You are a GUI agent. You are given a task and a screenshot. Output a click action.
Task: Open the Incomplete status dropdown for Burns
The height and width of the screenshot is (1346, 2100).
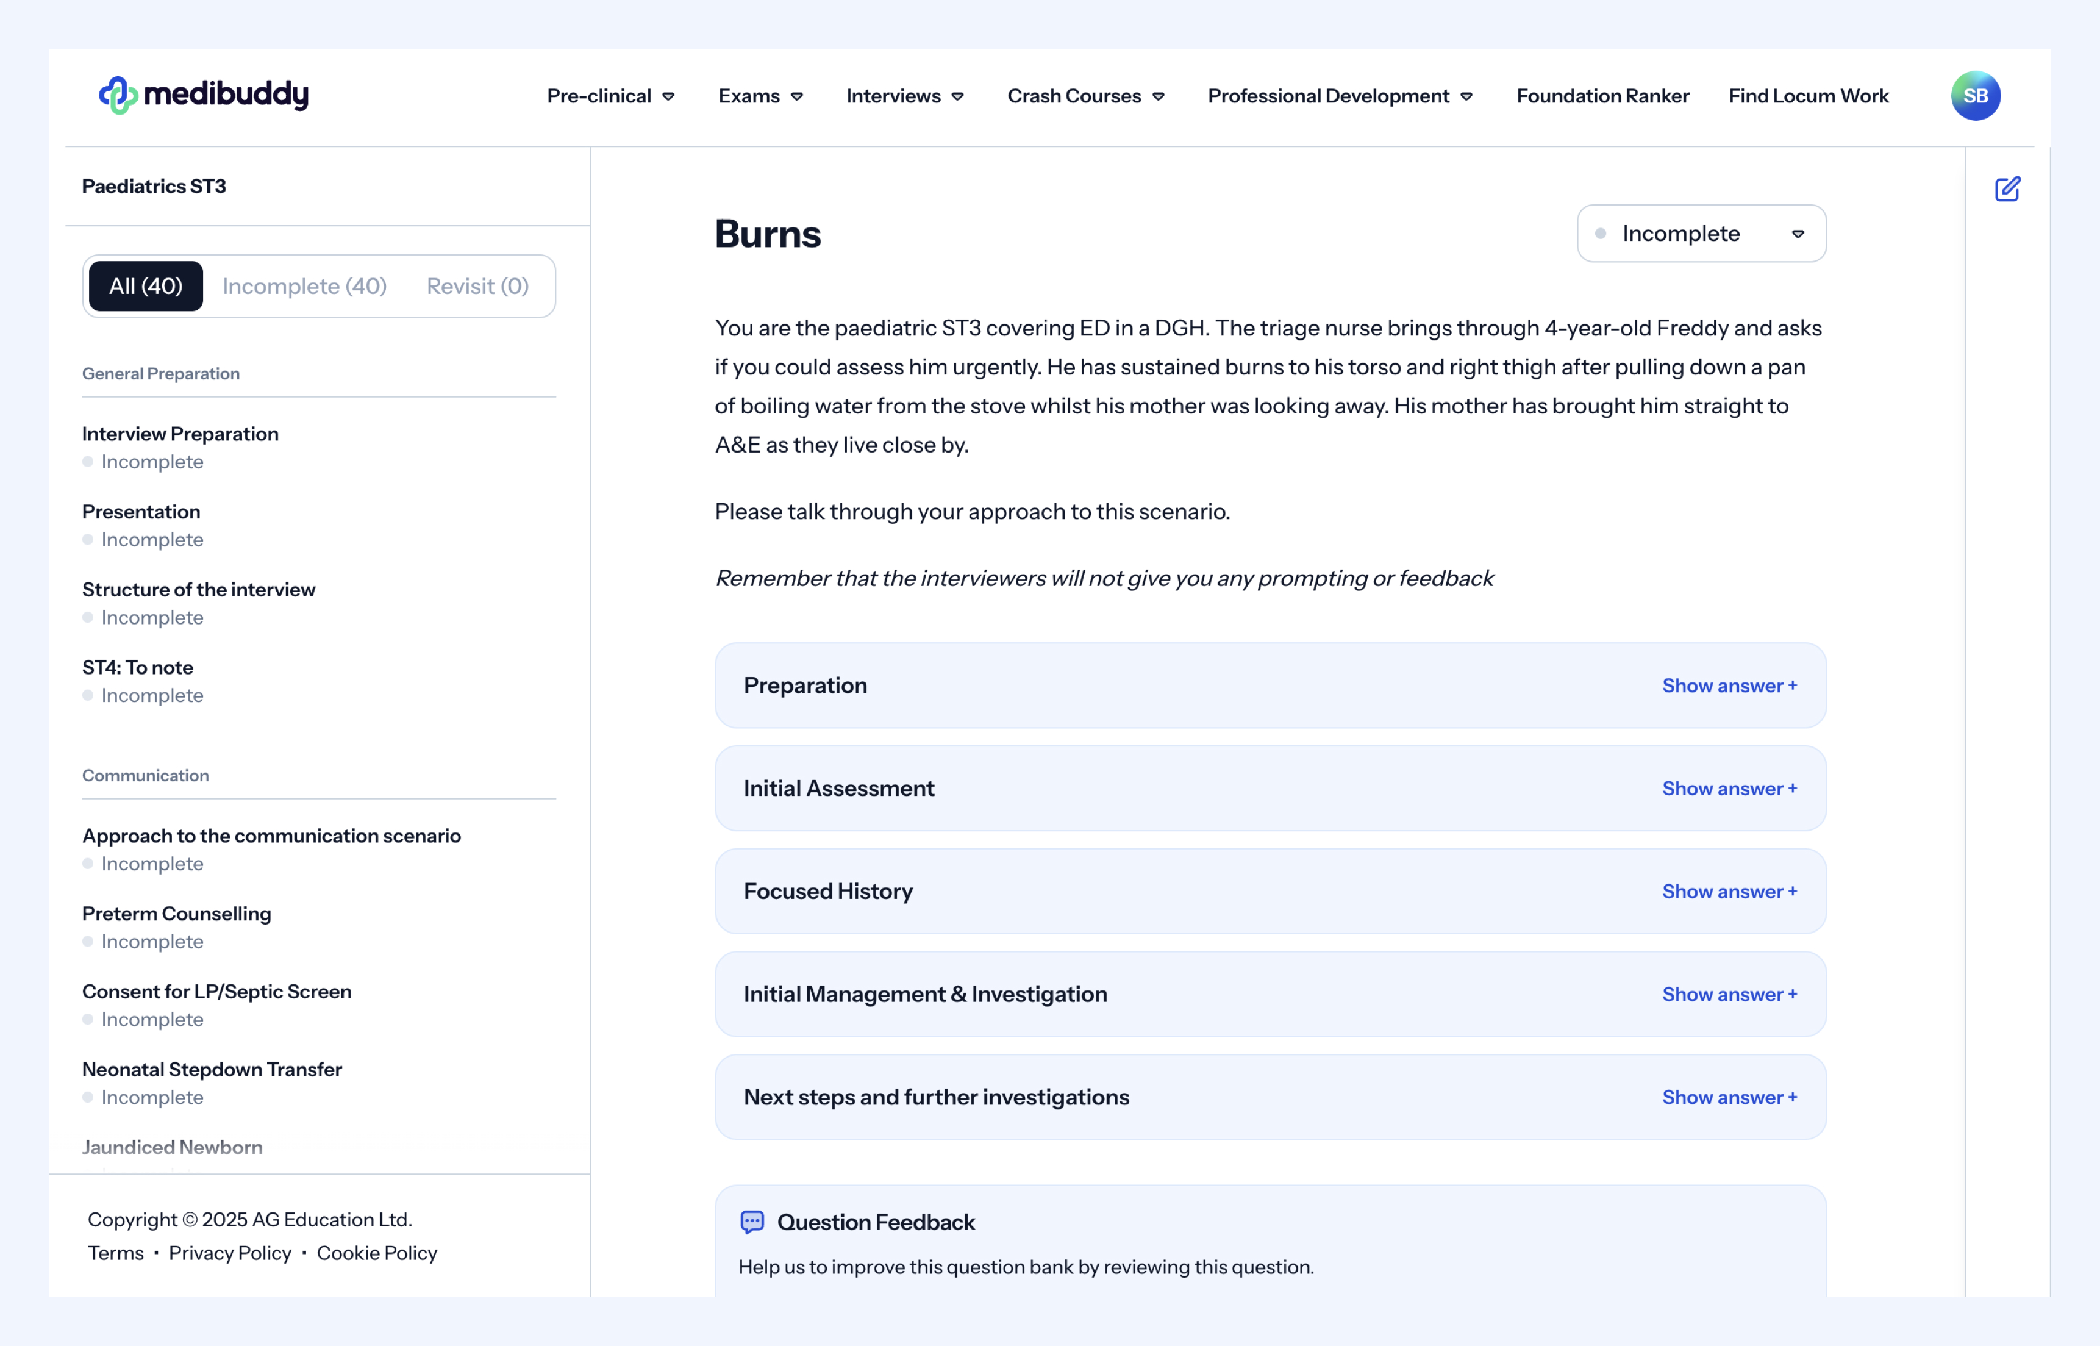[x=1701, y=234]
